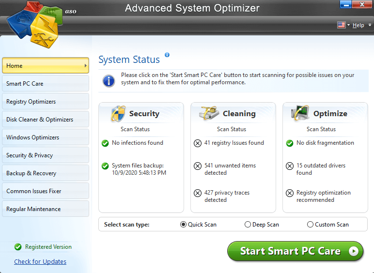Click the 'No infections found' text

point(138,143)
